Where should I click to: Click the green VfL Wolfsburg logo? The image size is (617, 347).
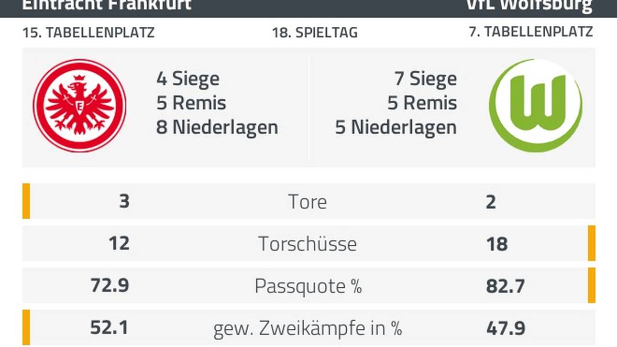coord(536,106)
